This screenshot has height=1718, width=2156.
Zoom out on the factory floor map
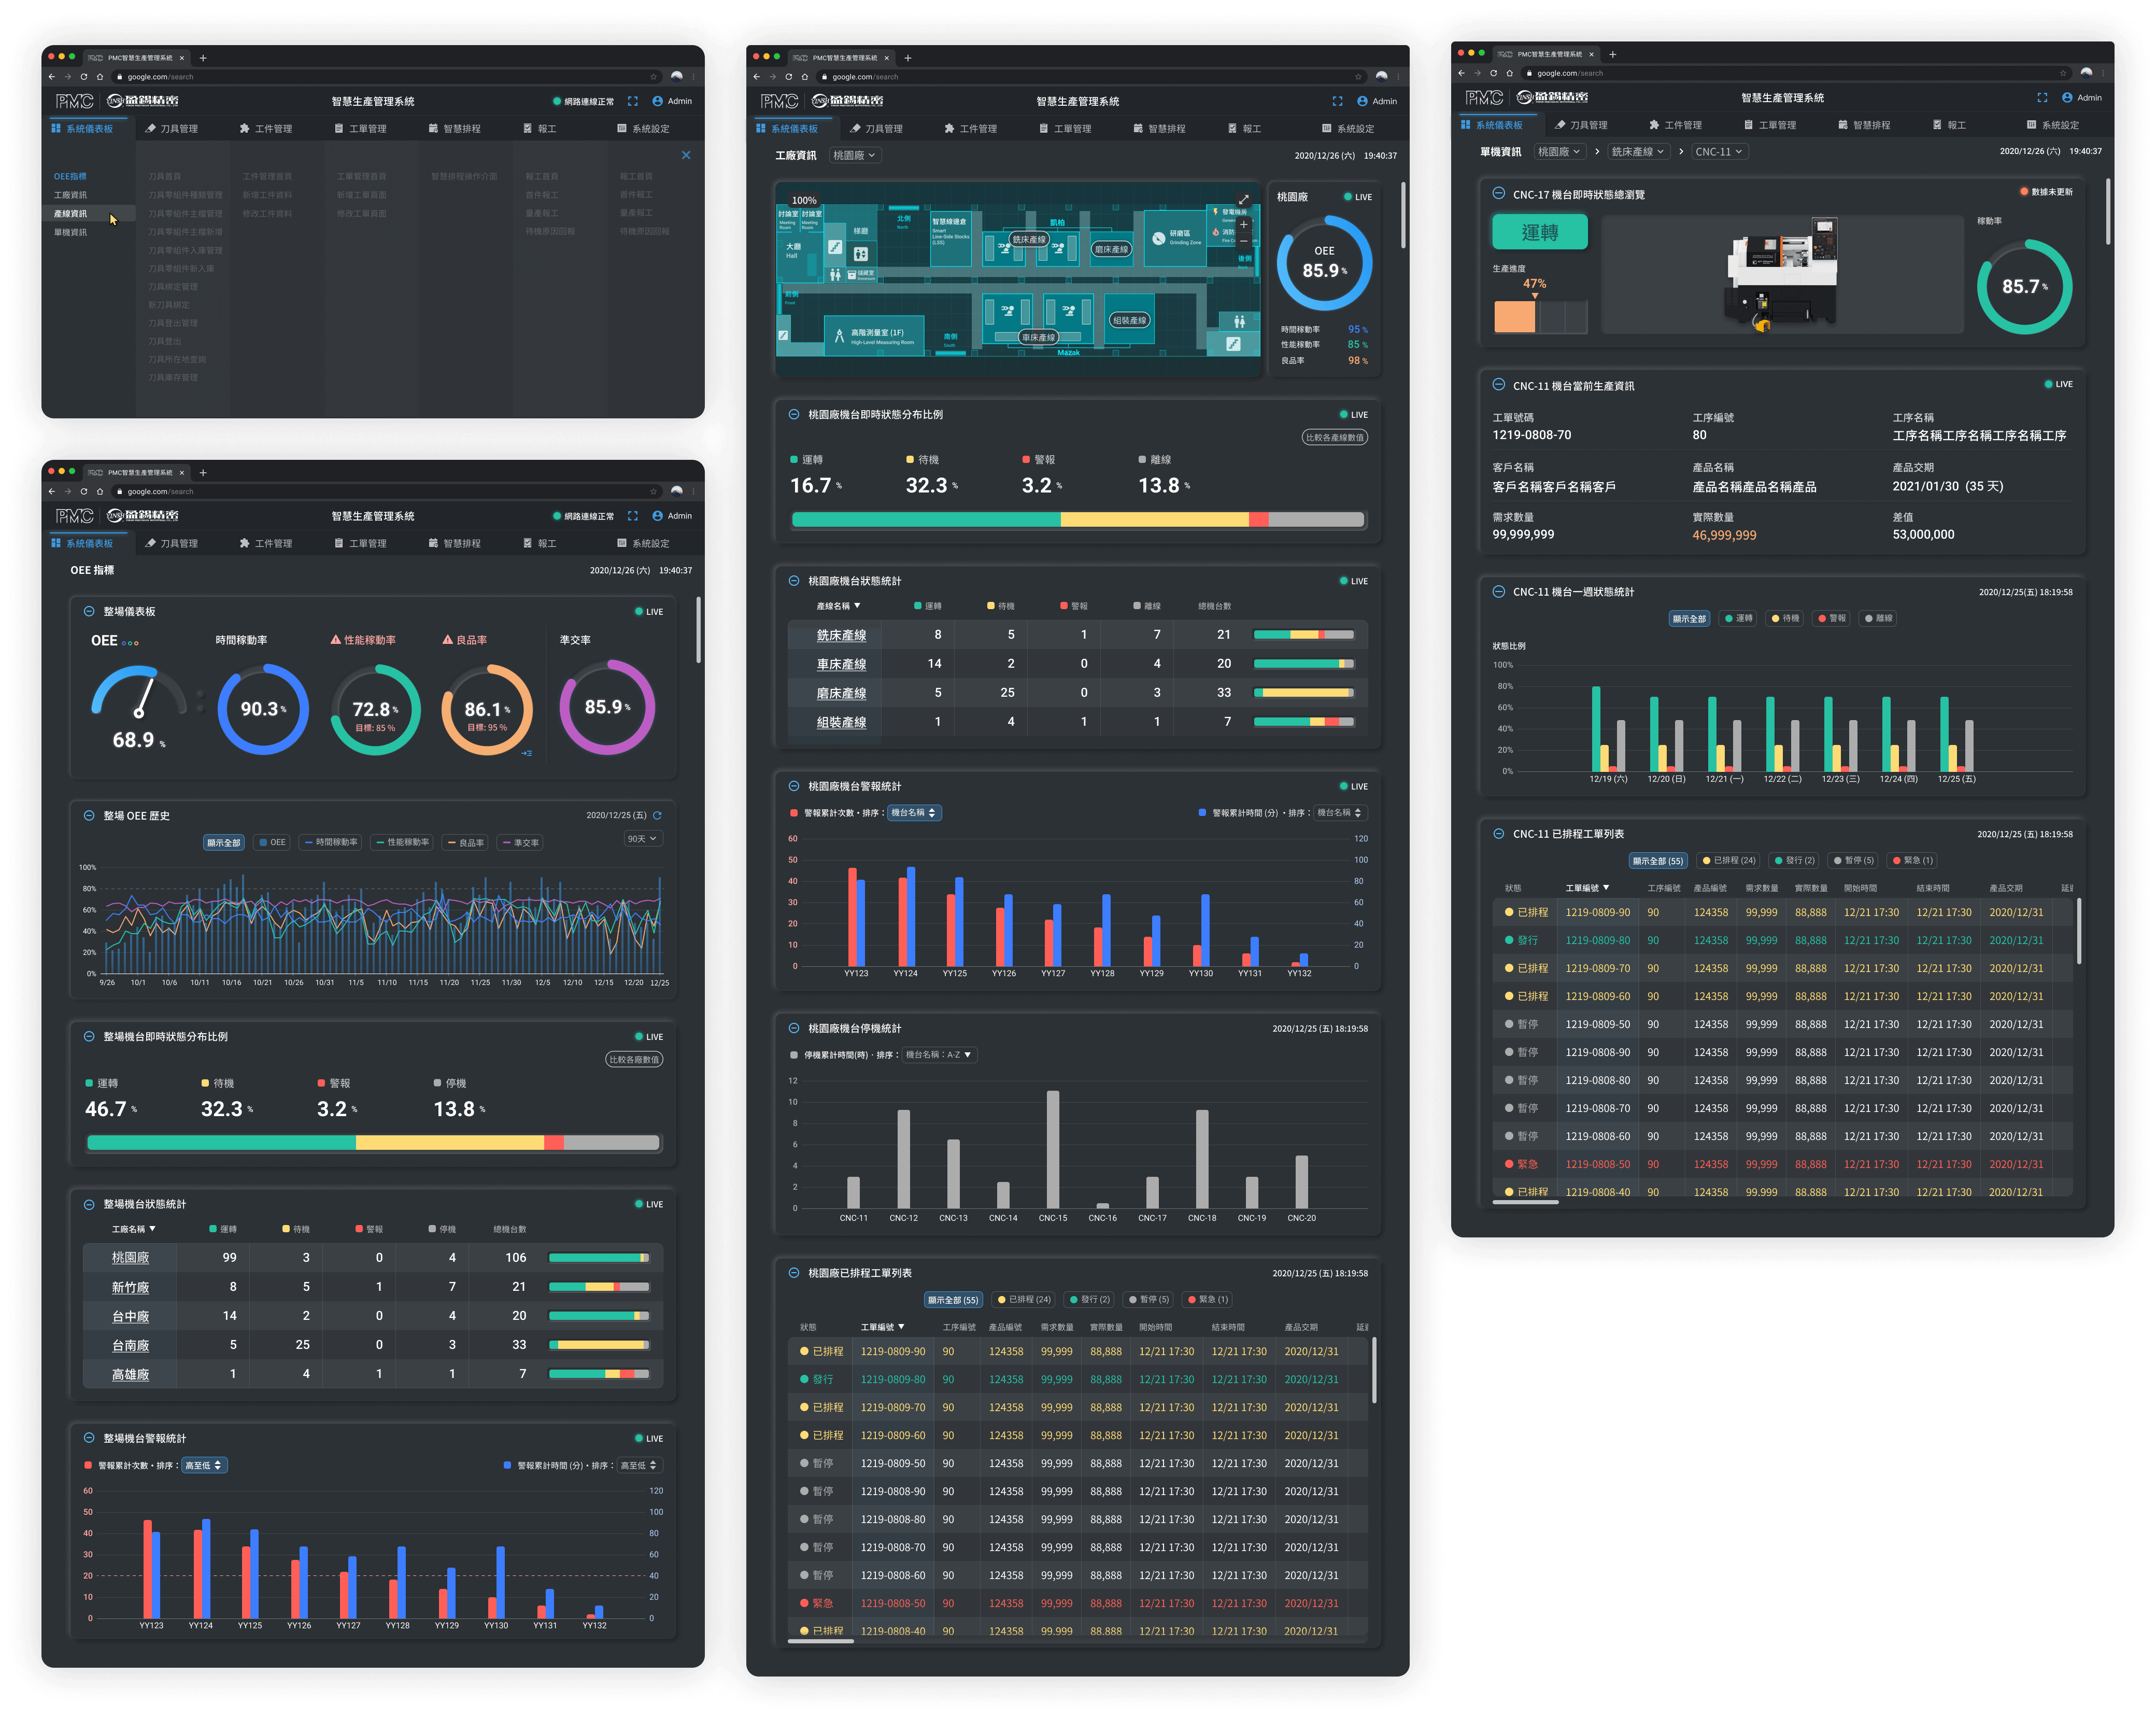[x=1243, y=241]
